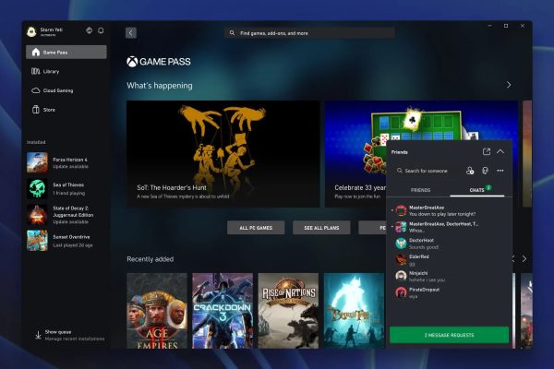Screen dimensions: 554x369
Task: Open Crackdown 3 game cover
Action: (x=223, y=311)
